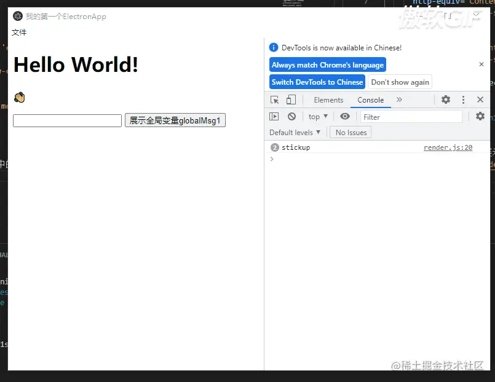Viewport: 495px width, 382px height.
Task: Click the waving hand emoji
Action: pyautogui.click(x=19, y=97)
